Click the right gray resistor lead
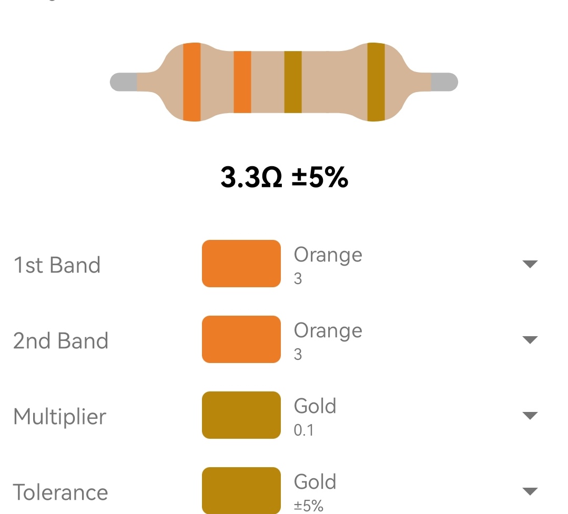Image resolution: width=568 pixels, height=514 pixels. [x=444, y=82]
